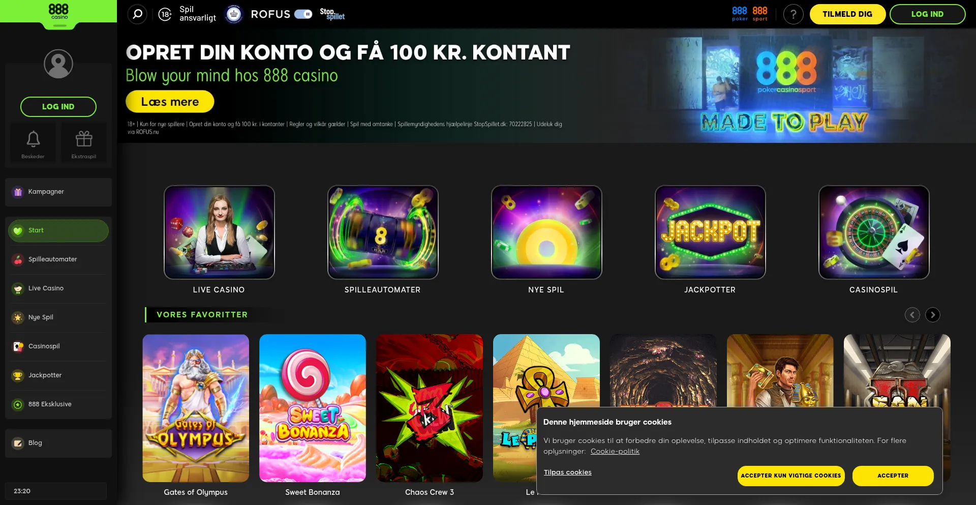Image resolution: width=976 pixels, height=505 pixels.
Task: Show next favorites with right arrow
Action: point(932,315)
